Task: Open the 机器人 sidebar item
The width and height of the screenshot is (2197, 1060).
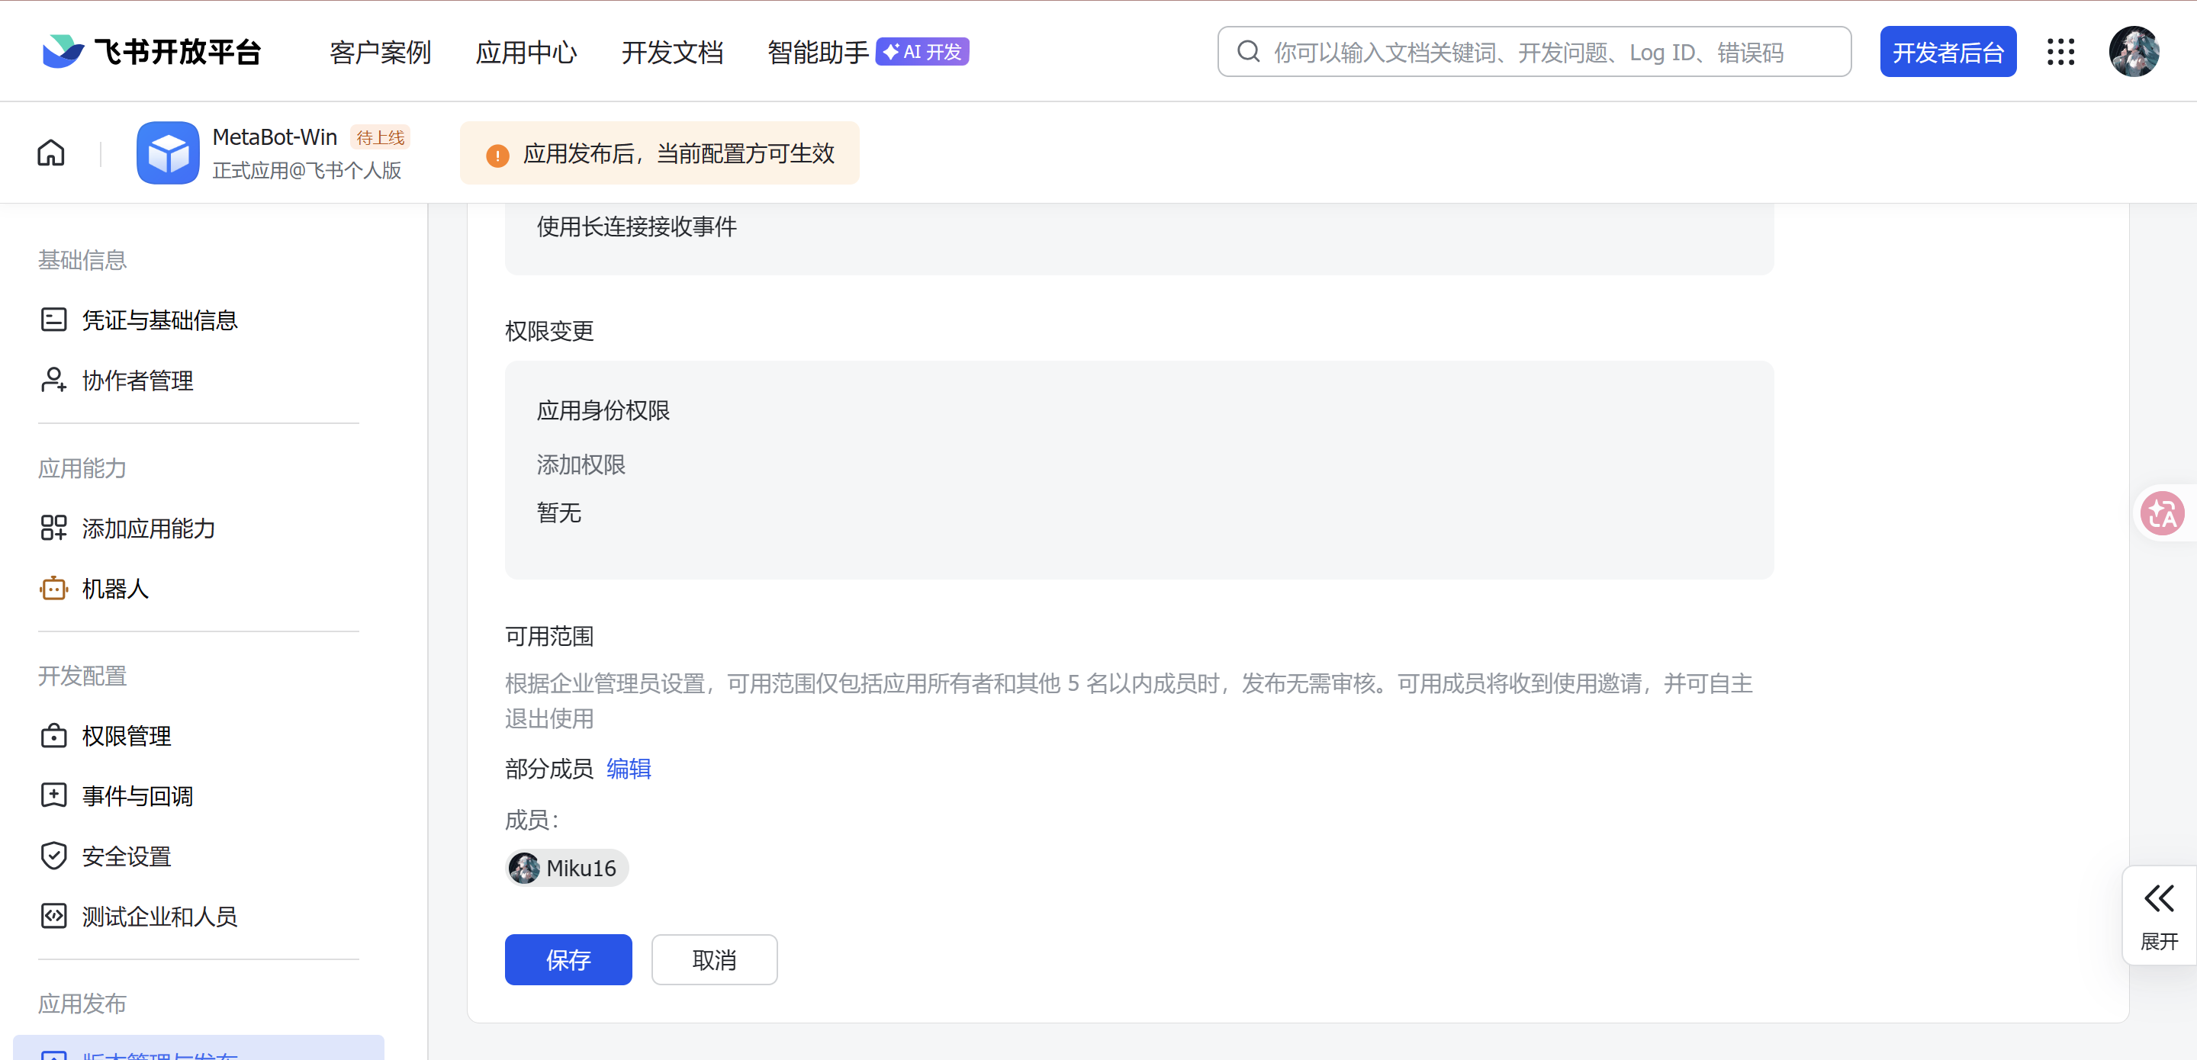Action: click(x=115, y=589)
